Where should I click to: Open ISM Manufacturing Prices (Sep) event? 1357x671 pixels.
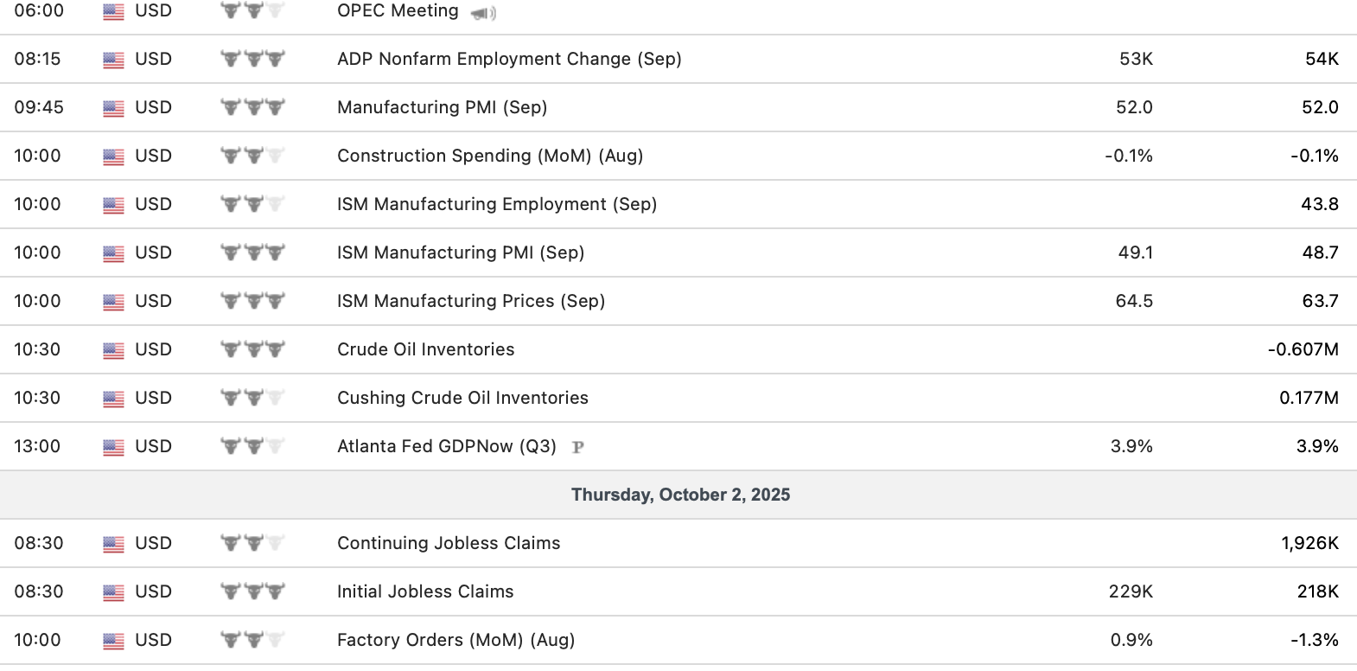click(471, 301)
